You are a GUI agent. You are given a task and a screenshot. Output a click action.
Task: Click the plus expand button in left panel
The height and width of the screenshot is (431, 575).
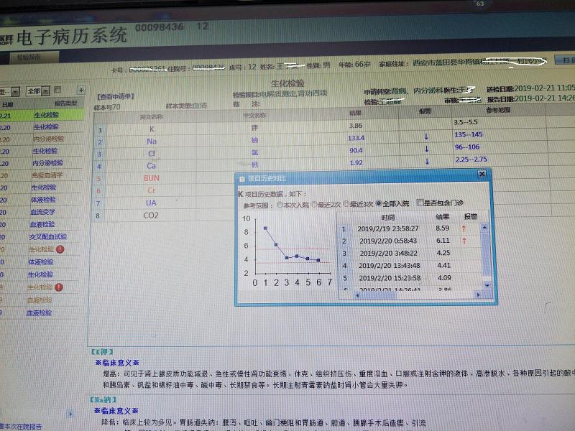(x=81, y=90)
